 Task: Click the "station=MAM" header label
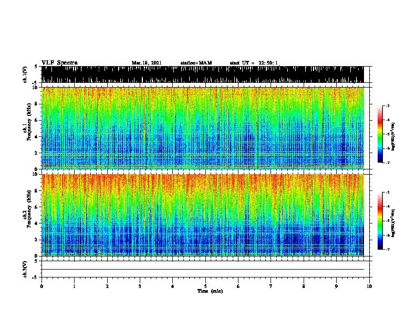pos(196,63)
